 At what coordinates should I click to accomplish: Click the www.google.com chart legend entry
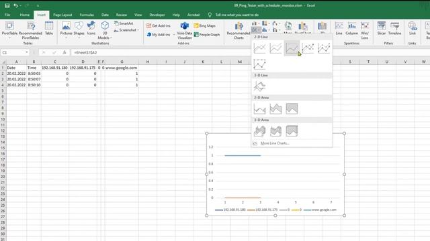pos(320,210)
